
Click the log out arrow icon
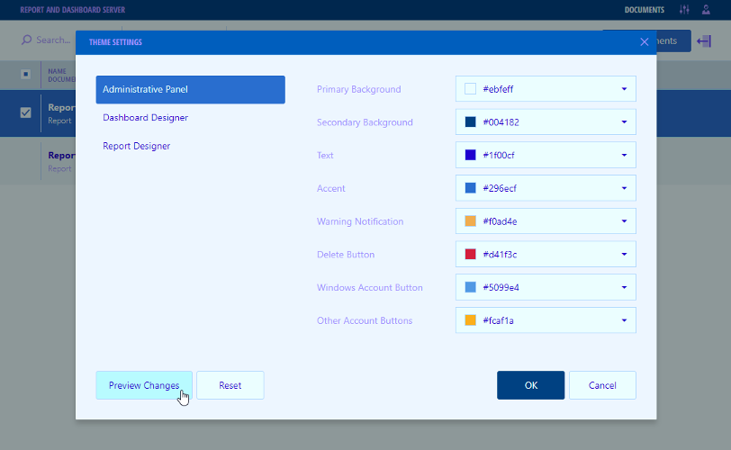tap(705, 40)
